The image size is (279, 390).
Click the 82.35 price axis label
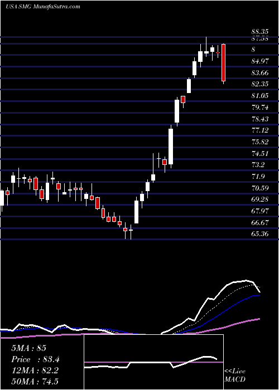260,84
